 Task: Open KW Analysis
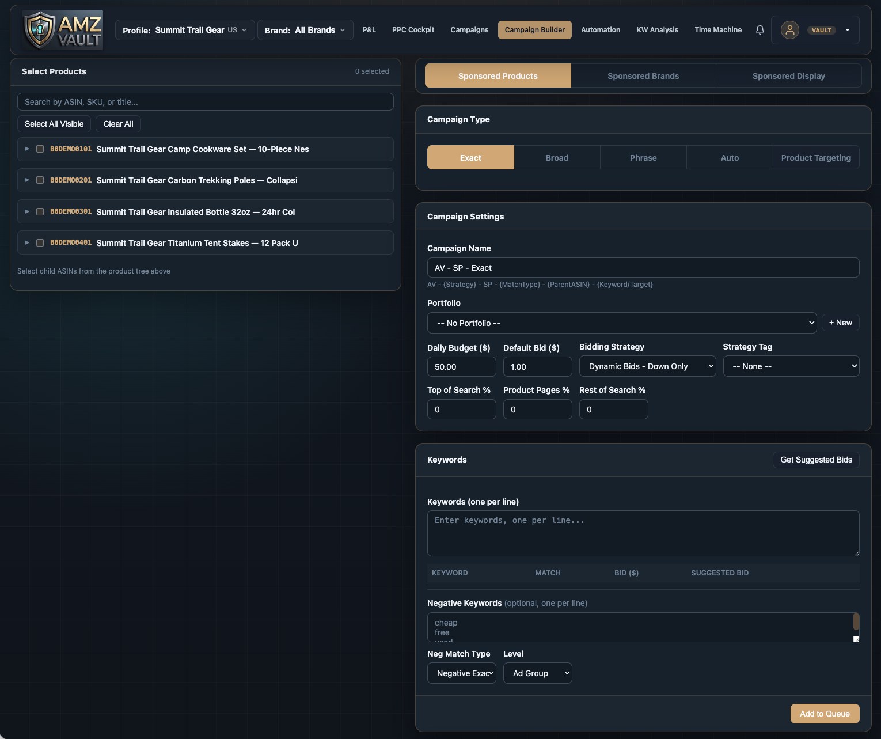click(x=657, y=30)
